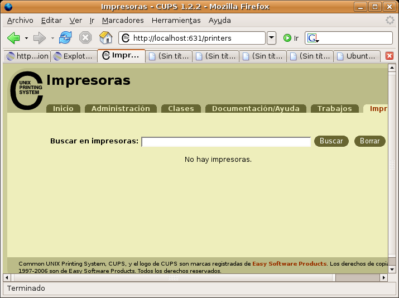Open the Marcadores menu
The width and height of the screenshot is (399, 298).
point(123,20)
